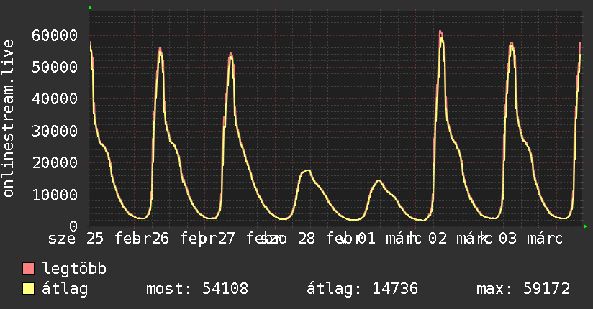593x309 pixels.
Task: Click the 60000 y-axis label
Action: (x=55, y=35)
